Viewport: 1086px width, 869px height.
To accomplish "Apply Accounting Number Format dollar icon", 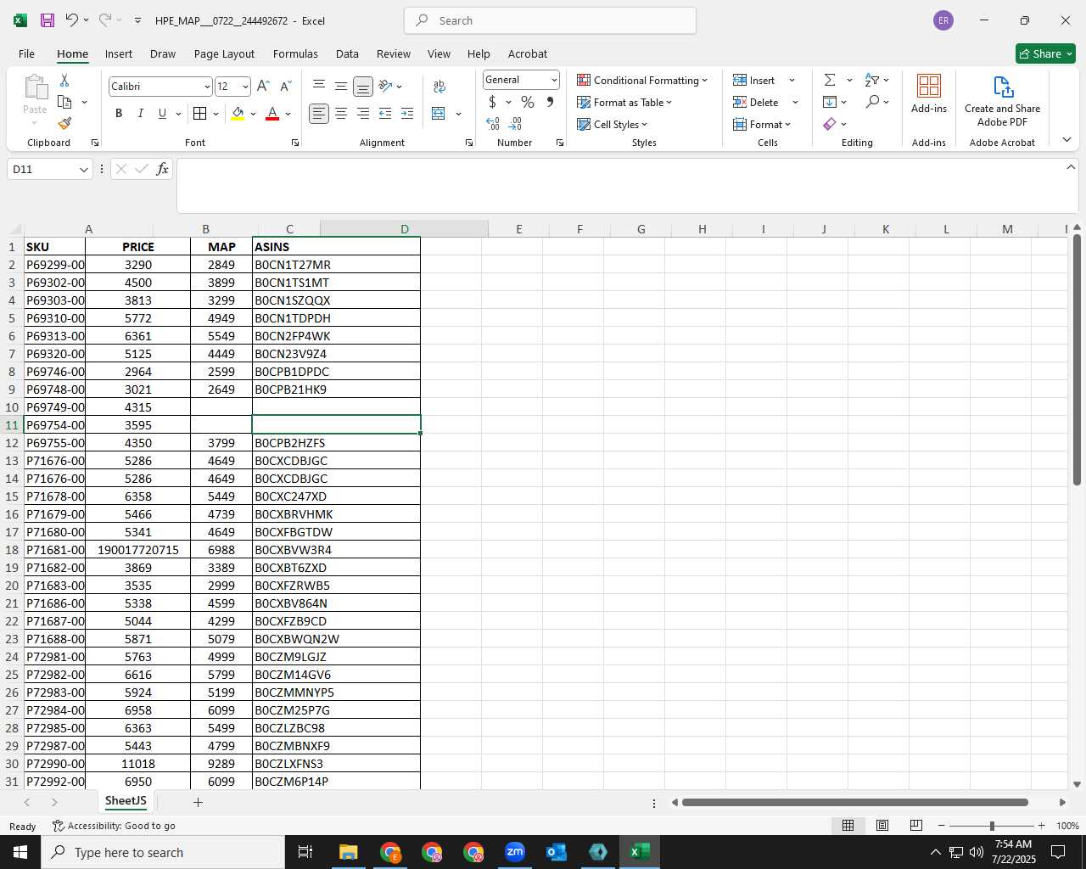I will click(x=492, y=102).
